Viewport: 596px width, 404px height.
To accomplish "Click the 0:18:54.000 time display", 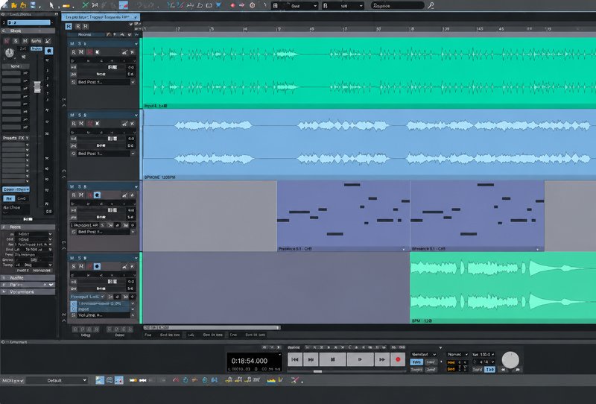I will point(250,361).
